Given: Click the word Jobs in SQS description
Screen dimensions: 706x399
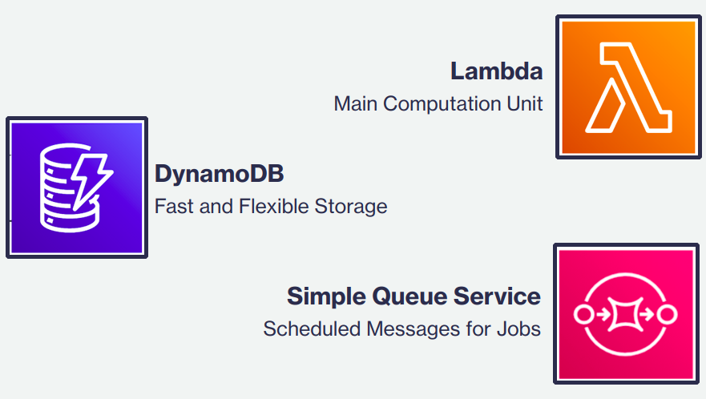Looking at the screenshot, I should pyautogui.click(x=518, y=328).
